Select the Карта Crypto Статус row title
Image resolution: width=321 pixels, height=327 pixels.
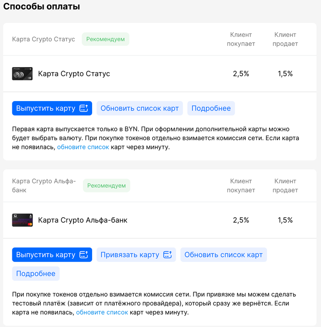74,73
